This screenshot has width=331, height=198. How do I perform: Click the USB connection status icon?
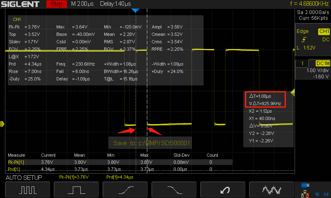305,185
